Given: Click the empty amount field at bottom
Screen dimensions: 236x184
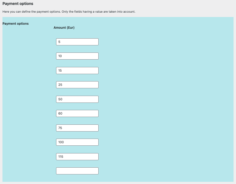Looking at the screenshot, I should 77,171.
